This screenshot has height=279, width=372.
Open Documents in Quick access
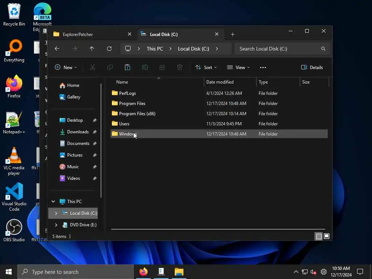click(x=78, y=143)
